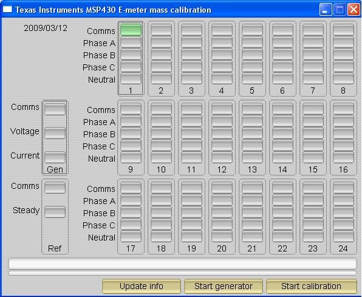
Task: Click Phase A indicator of meter 15
Action: point(313,121)
